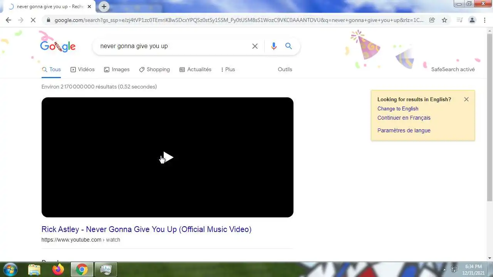Open Rick Astley official video result title
This screenshot has width=493, height=277.
(146, 229)
